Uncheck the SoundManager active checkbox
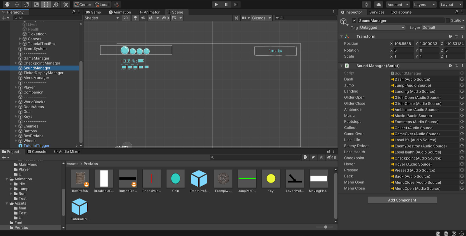This screenshot has width=466, height=236. pyautogui.click(x=354, y=20)
